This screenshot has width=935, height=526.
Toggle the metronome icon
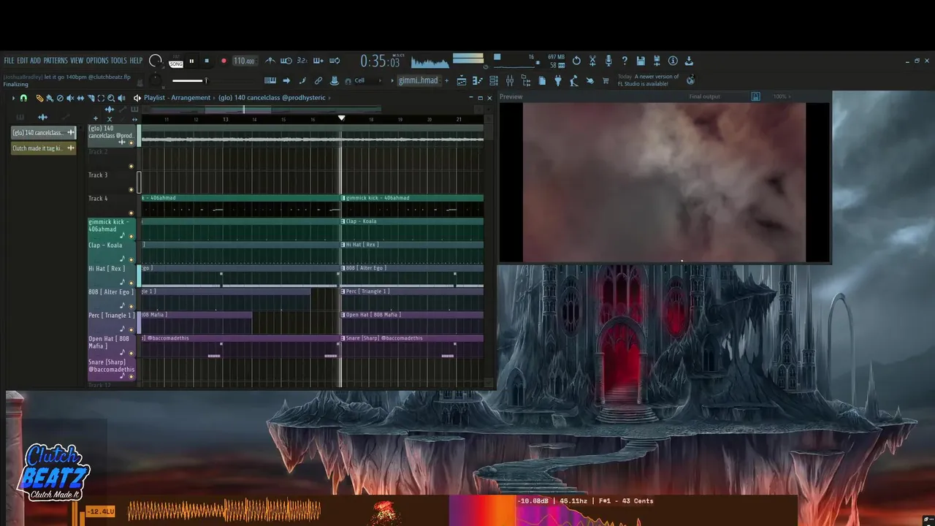[270, 61]
